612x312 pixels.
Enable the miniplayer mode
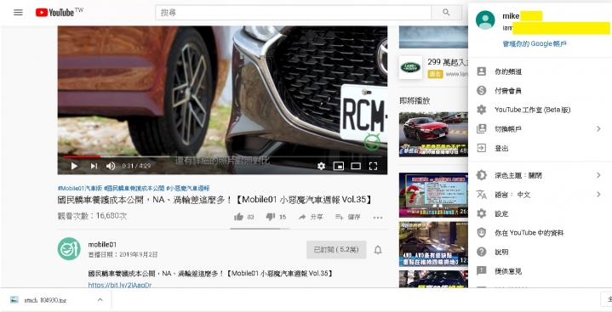339,166
